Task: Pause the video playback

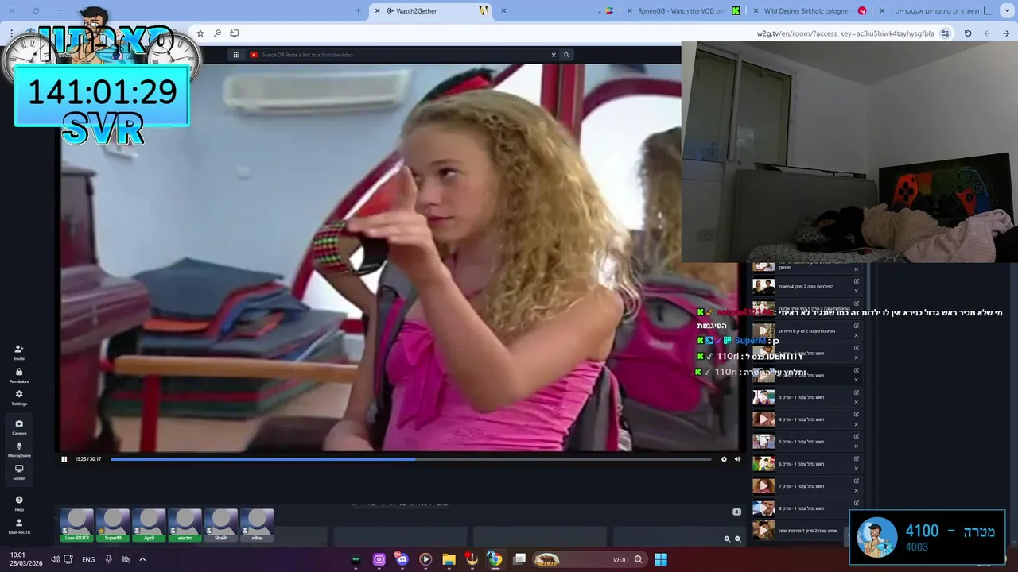Action: point(64,458)
